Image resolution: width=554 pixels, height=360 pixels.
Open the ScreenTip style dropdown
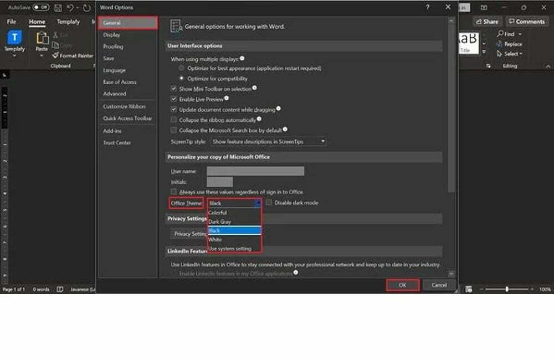(269, 142)
